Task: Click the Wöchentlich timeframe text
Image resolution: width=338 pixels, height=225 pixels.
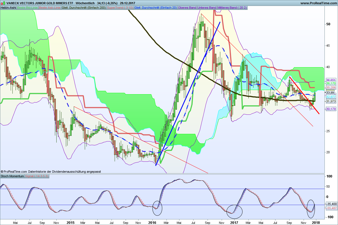Action: pos(85,3)
